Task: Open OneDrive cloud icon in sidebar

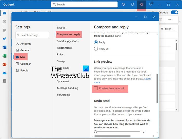Action: (4, 73)
